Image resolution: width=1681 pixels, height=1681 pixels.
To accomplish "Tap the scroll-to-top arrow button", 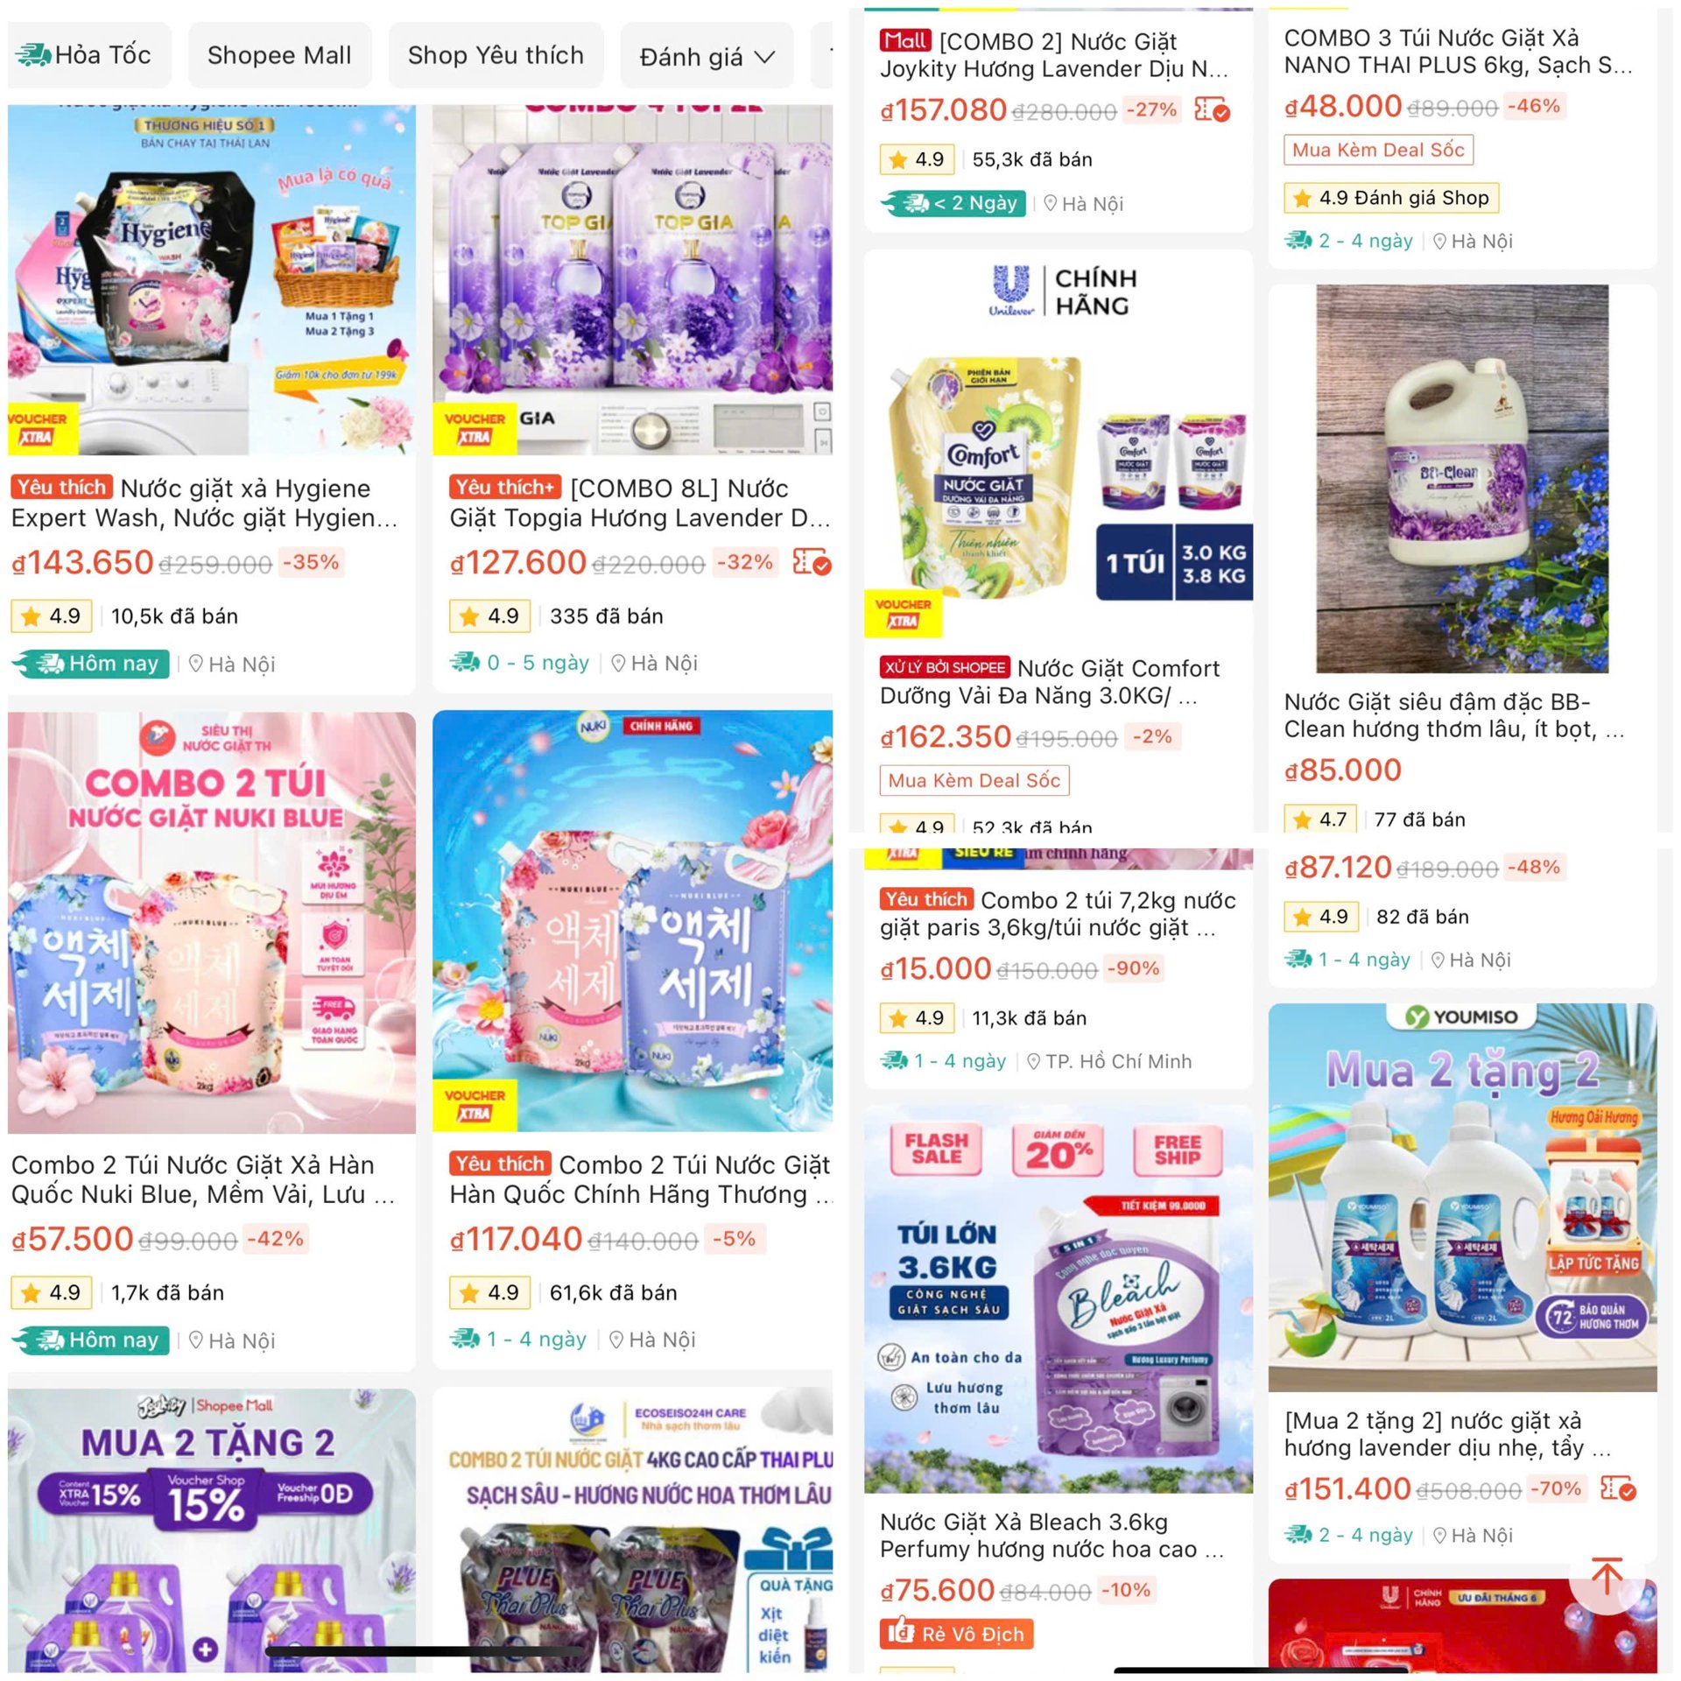I will [x=1607, y=1578].
